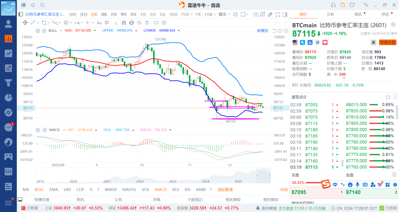The width and height of the screenshot is (399, 212).
Task: Open customer service headset icon
Action: click(334, 5)
